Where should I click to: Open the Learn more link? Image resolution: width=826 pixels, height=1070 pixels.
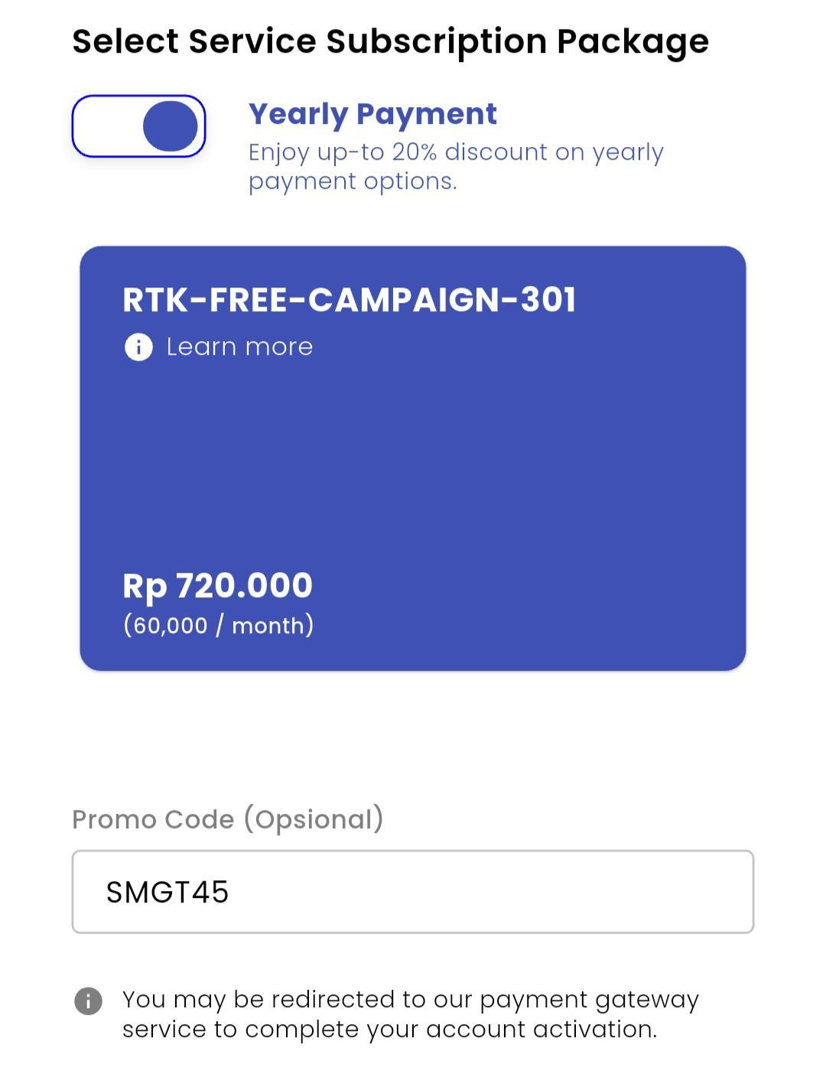[x=239, y=347]
